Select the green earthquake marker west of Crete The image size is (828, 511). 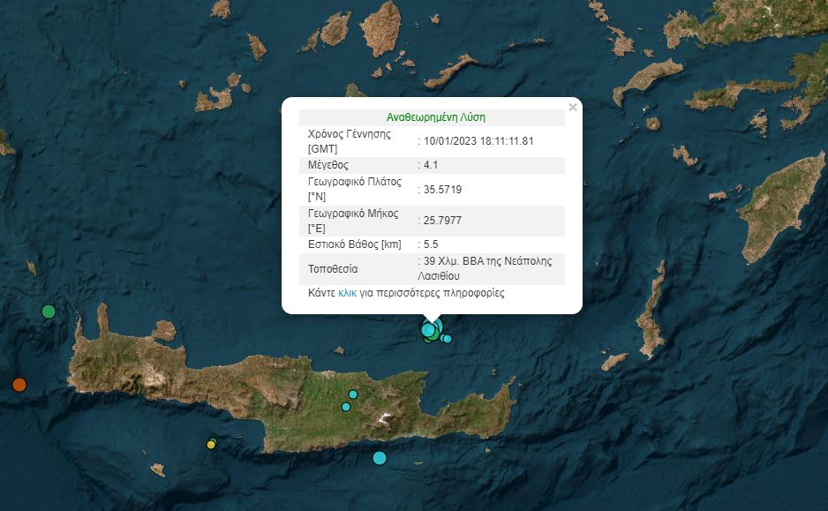click(49, 311)
